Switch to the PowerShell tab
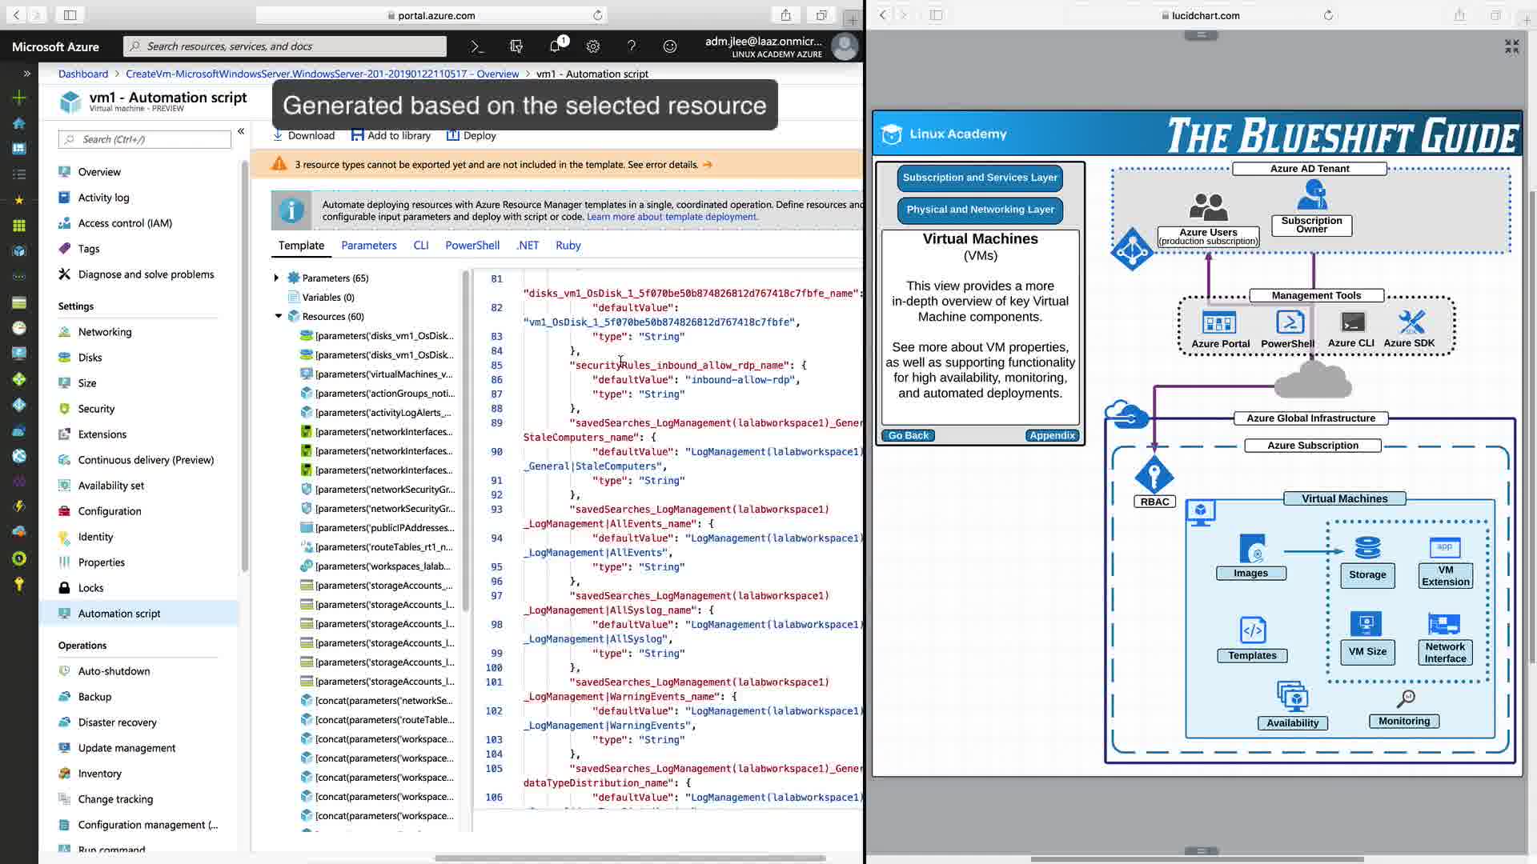The height and width of the screenshot is (864, 1537). click(472, 246)
